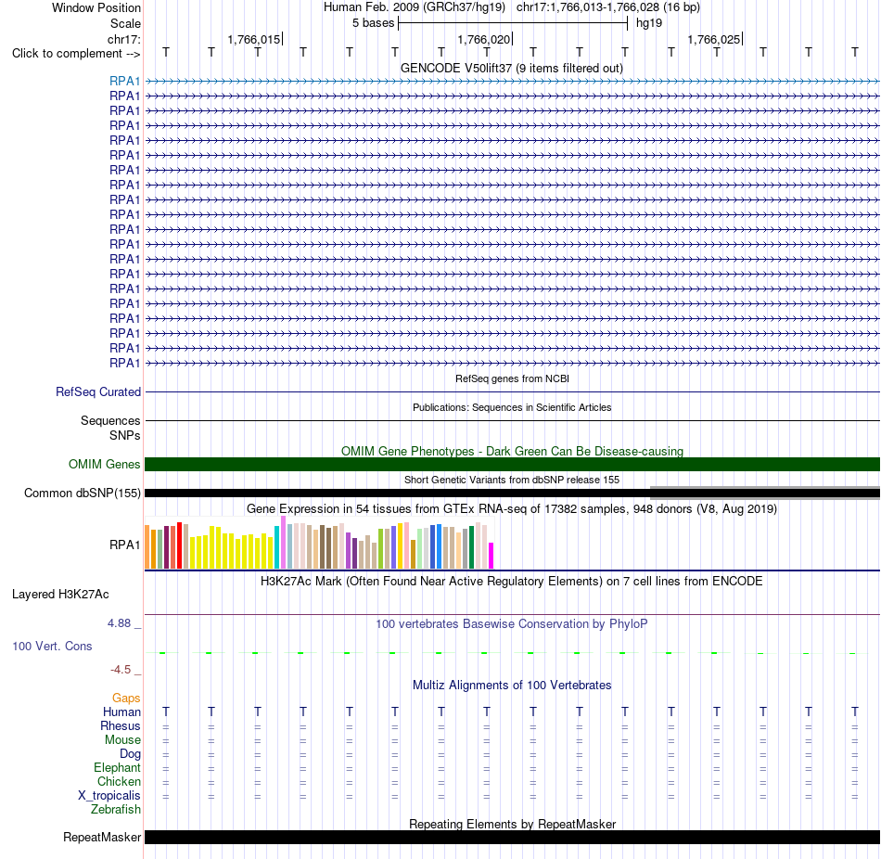The width and height of the screenshot is (881, 859).
Task: Click the orange Gaps label
Action: pyautogui.click(x=126, y=699)
